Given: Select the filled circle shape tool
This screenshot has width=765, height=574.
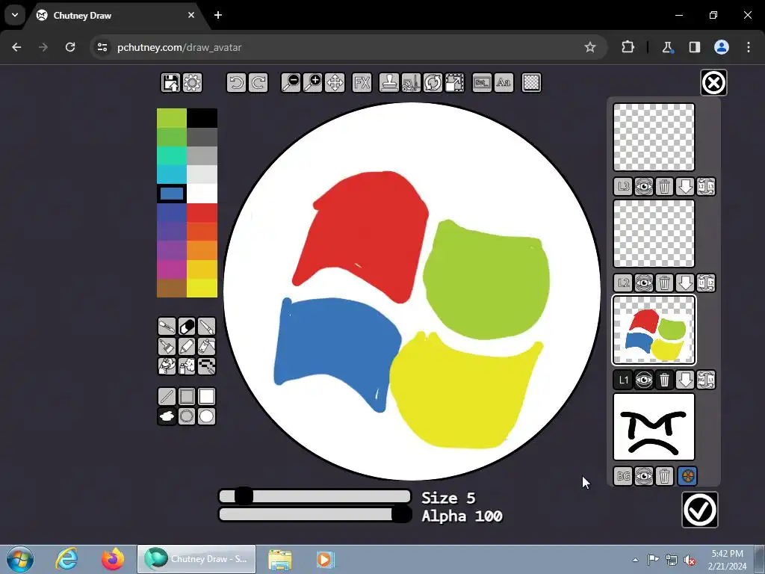Looking at the screenshot, I should 207,416.
